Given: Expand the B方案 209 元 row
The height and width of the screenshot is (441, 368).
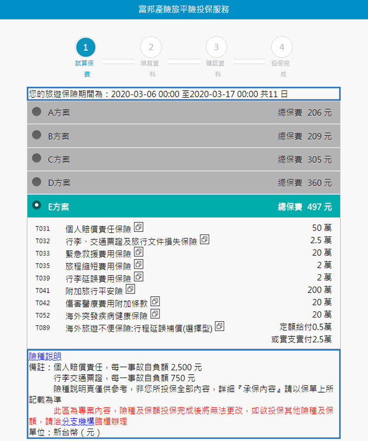Looking at the screenshot, I should (184, 136).
